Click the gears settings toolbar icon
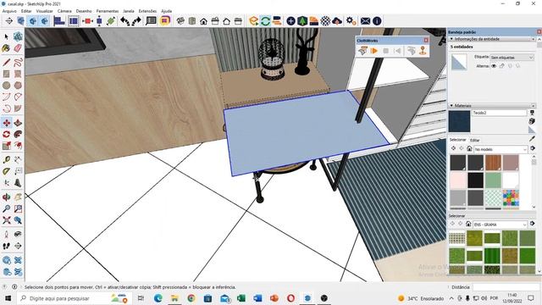Image resolution: width=542 pixels, height=305 pixels. 351,21
